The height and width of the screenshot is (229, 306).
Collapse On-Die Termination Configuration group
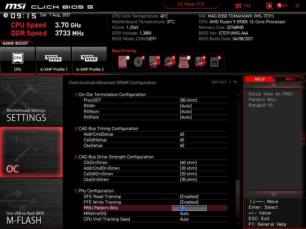tap(76, 95)
